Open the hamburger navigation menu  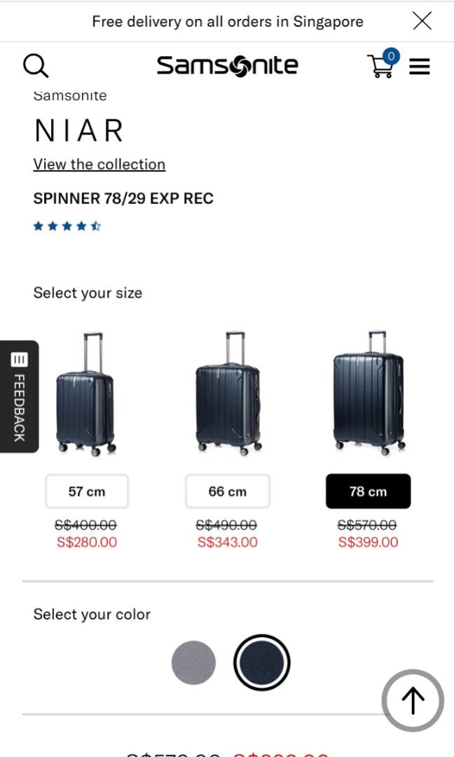(x=419, y=66)
